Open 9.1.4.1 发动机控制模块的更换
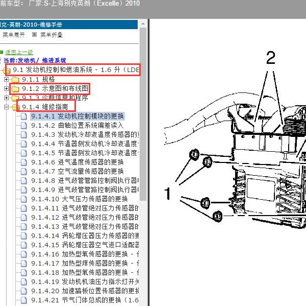 78,116
